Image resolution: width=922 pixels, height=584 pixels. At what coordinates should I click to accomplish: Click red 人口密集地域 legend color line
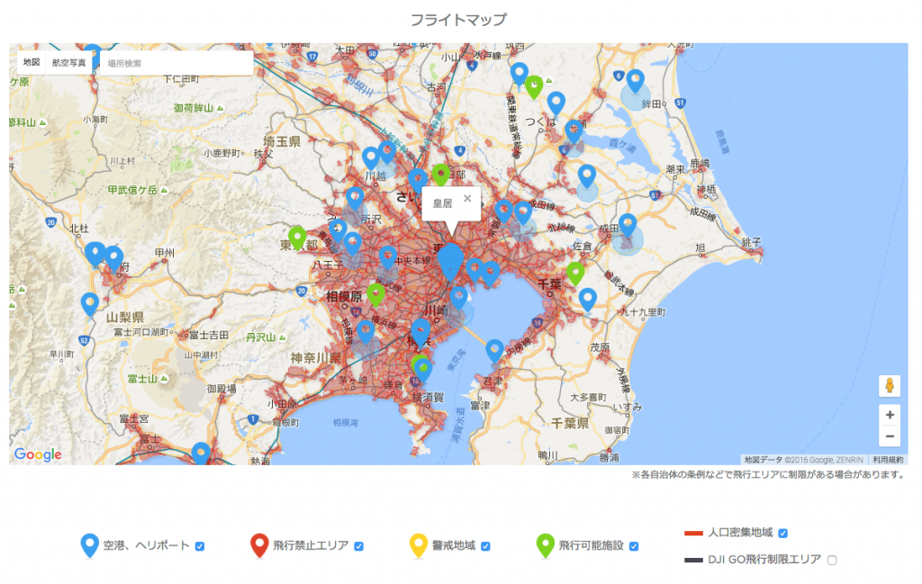[694, 534]
